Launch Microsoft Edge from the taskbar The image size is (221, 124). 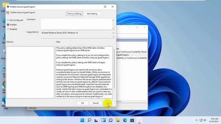[125, 120]
